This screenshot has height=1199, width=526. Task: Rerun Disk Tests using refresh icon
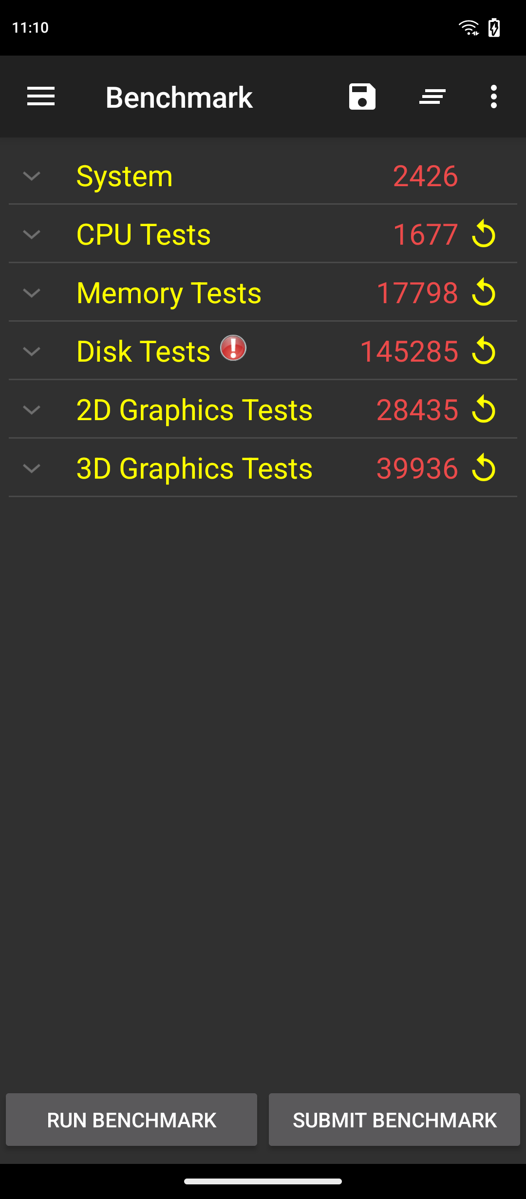(484, 351)
